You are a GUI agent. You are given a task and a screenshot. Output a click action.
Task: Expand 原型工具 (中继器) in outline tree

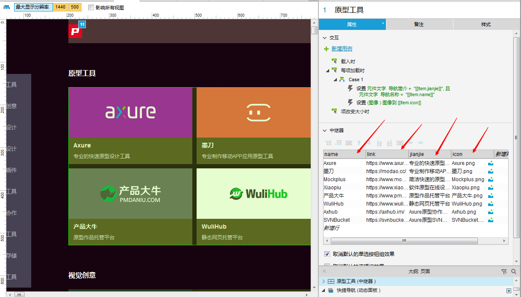click(324, 281)
